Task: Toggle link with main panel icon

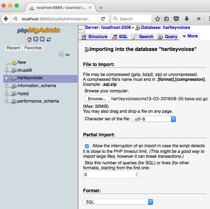Action: (67, 55)
